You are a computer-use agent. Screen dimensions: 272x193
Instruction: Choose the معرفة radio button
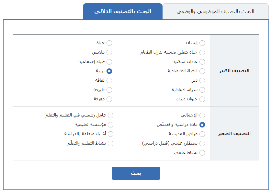(x=109, y=99)
